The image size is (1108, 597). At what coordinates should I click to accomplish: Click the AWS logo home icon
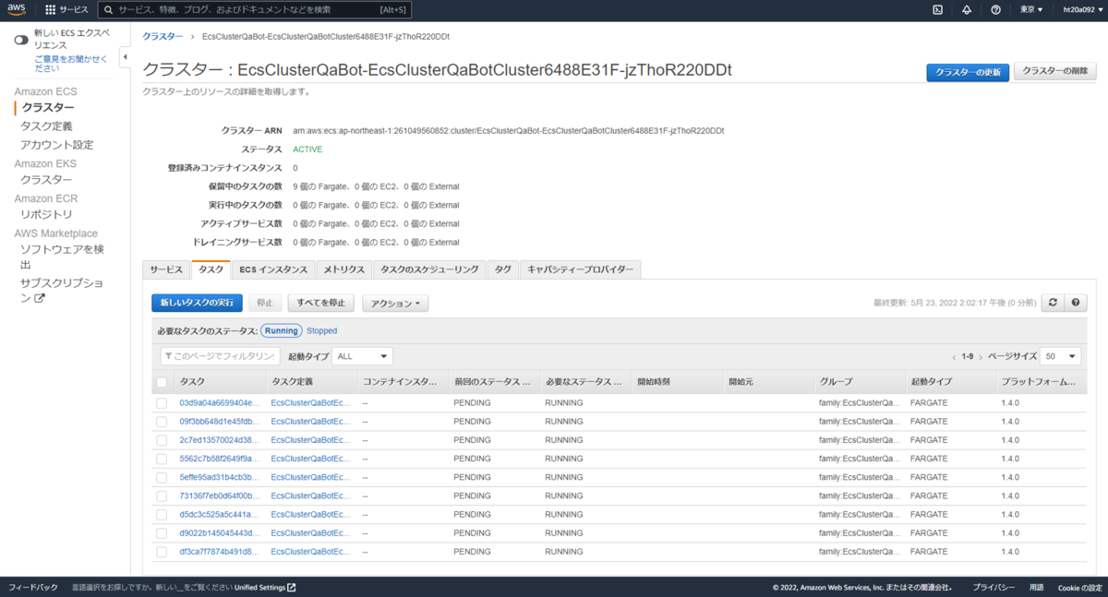pyautogui.click(x=18, y=10)
